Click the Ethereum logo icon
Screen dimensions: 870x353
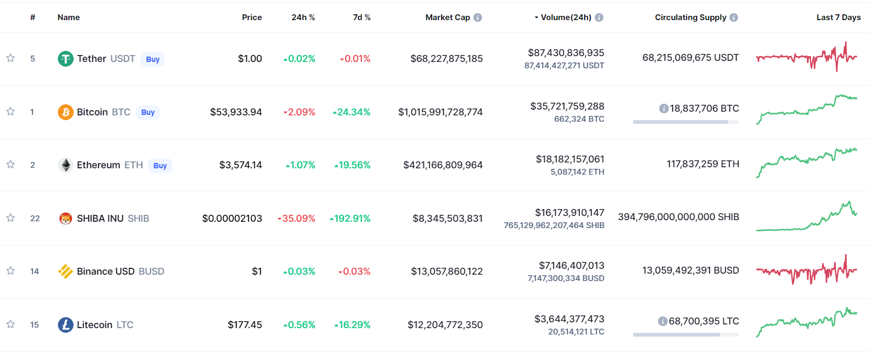[65, 165]
